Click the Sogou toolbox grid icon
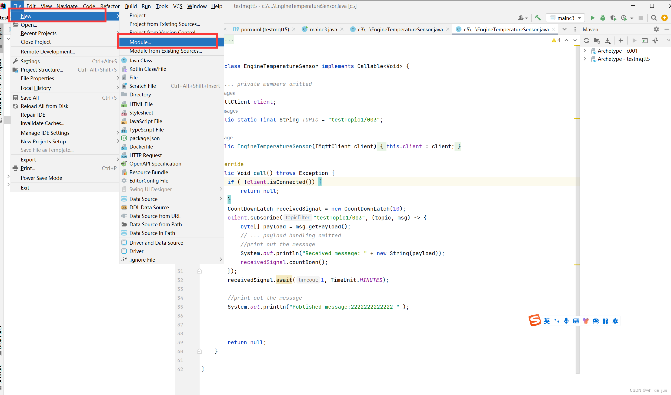Viewport: 671px width, 395px height. click(605, 321)
